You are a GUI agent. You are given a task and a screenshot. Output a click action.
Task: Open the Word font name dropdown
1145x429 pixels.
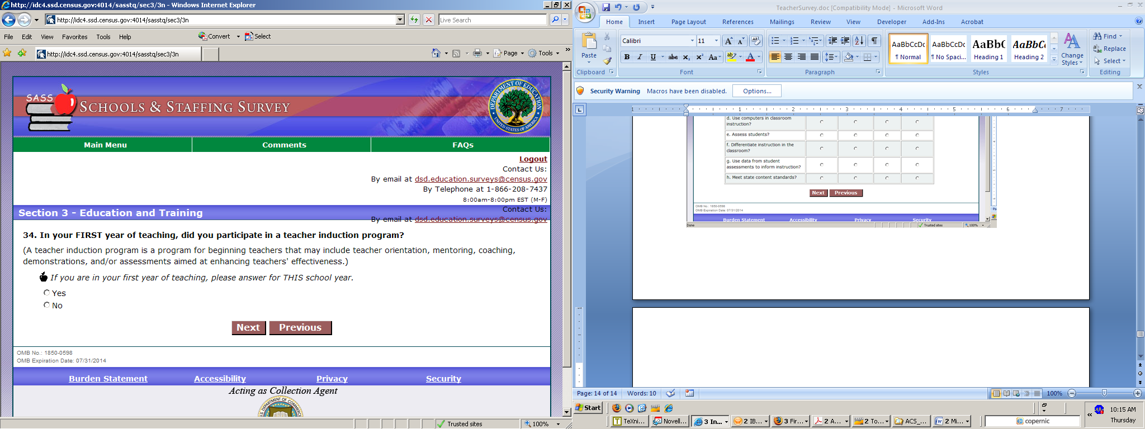(x=692, y=41)
